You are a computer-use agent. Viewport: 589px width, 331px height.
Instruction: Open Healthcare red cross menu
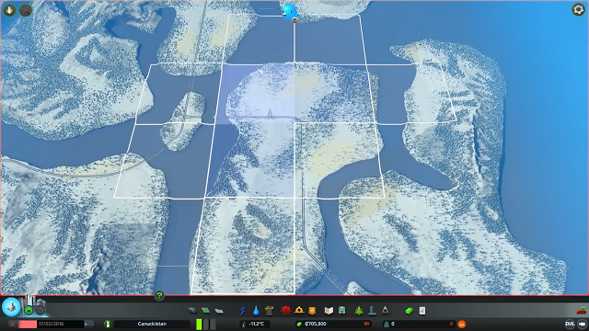286,311
